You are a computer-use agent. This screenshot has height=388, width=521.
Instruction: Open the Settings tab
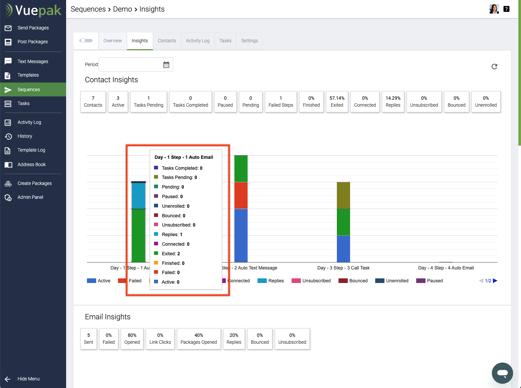(x=249, y=41)
